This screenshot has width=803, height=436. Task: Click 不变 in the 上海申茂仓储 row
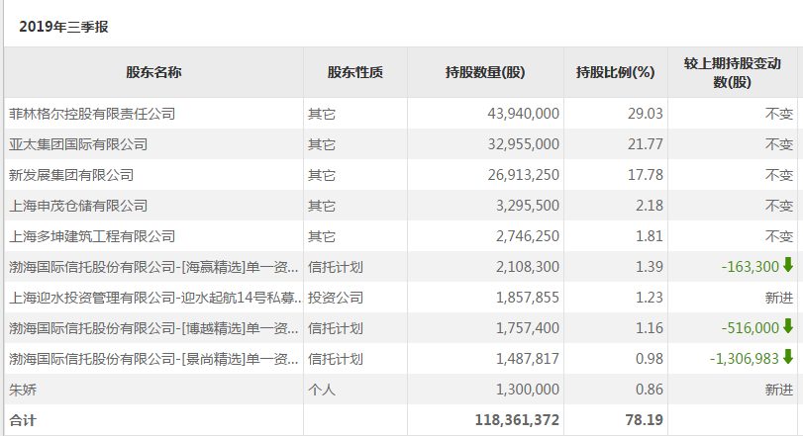click(779, 206)
